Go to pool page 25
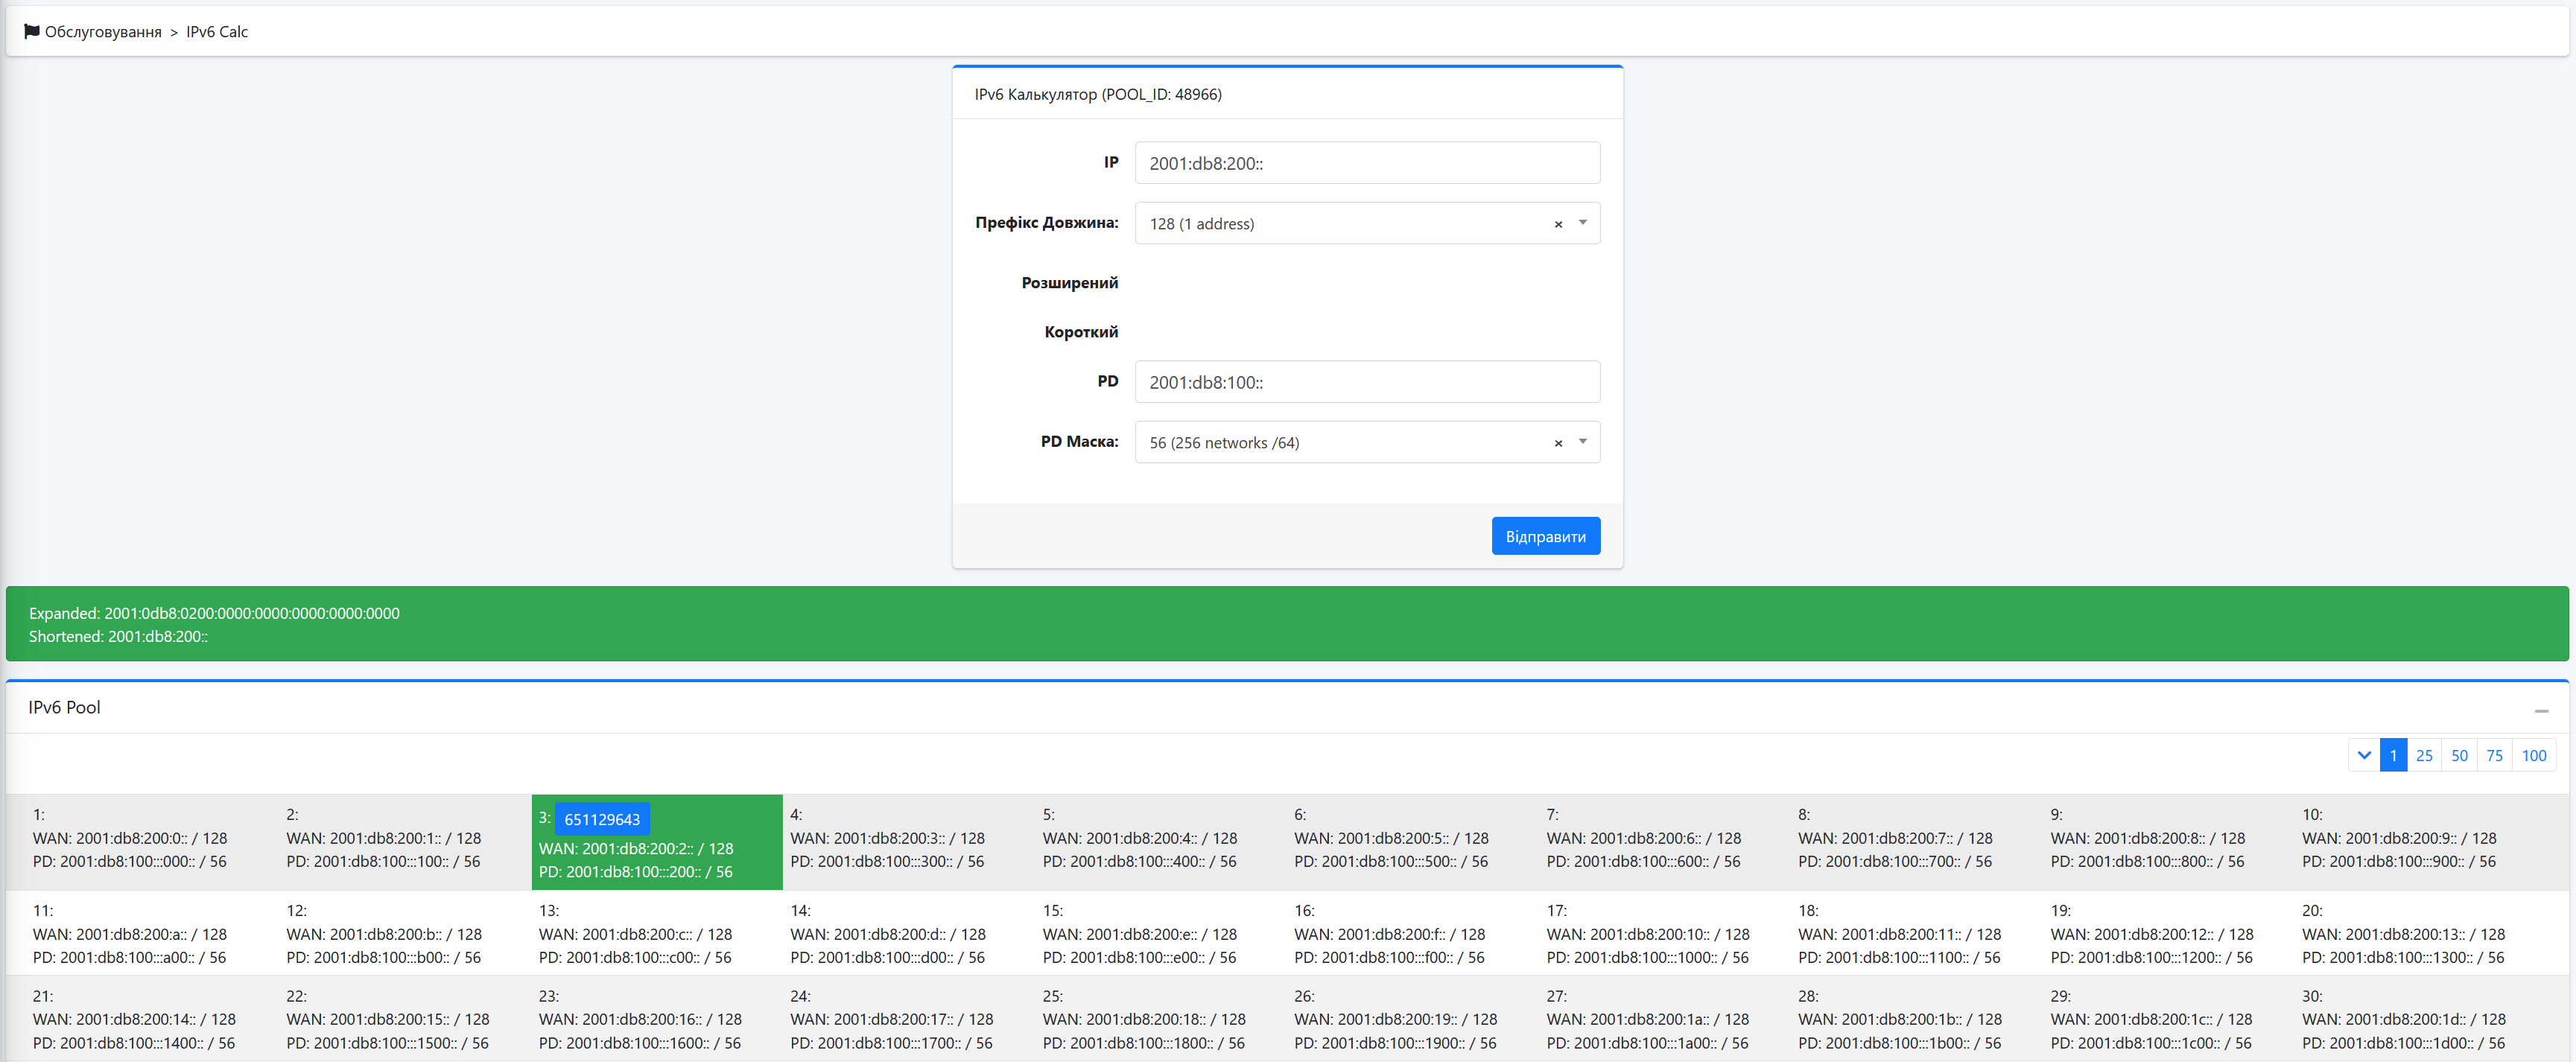The height and width of the screenshot is (1062, 2576). point(2424,755)
